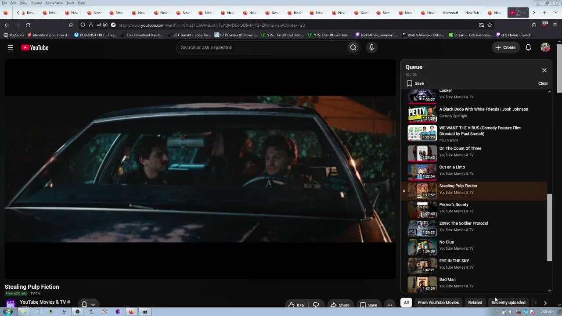Open Firefox application hamburger menu
Screen dimensions: 562x316
pyautogui.click(x=555, y=25)
